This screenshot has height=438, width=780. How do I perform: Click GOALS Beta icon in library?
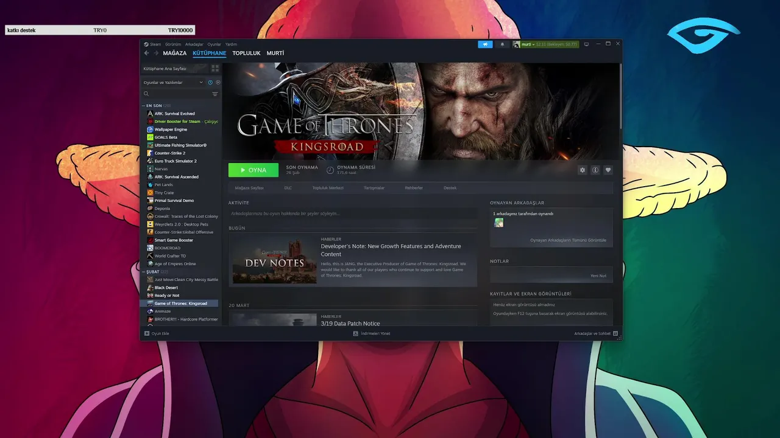(150, 137)
